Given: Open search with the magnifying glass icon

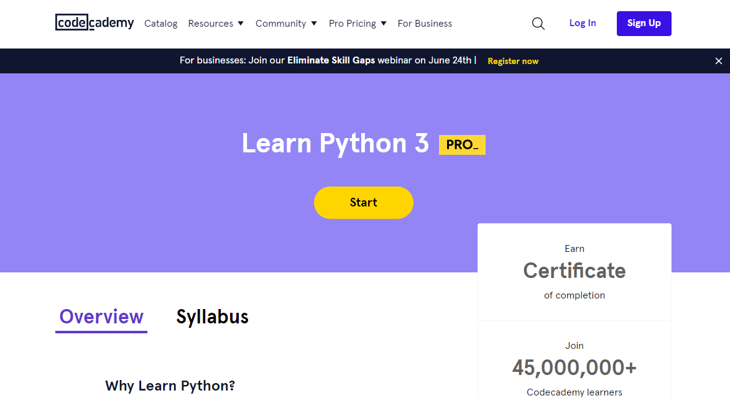Looking at the screenshot, I should point(538,24).
